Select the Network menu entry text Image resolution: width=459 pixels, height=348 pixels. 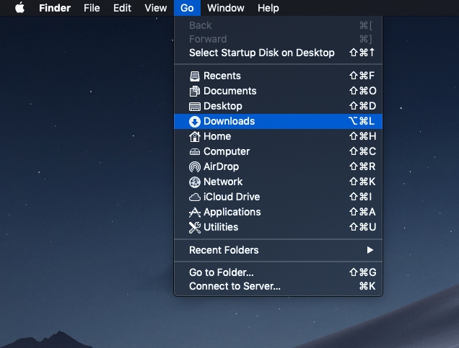click(223, 182)
